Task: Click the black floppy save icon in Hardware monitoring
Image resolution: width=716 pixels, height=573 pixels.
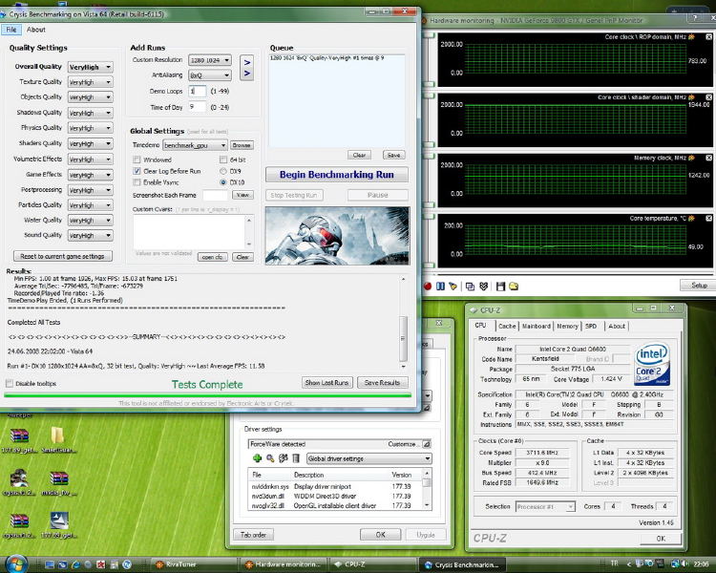Action: [x=500, y=286]
